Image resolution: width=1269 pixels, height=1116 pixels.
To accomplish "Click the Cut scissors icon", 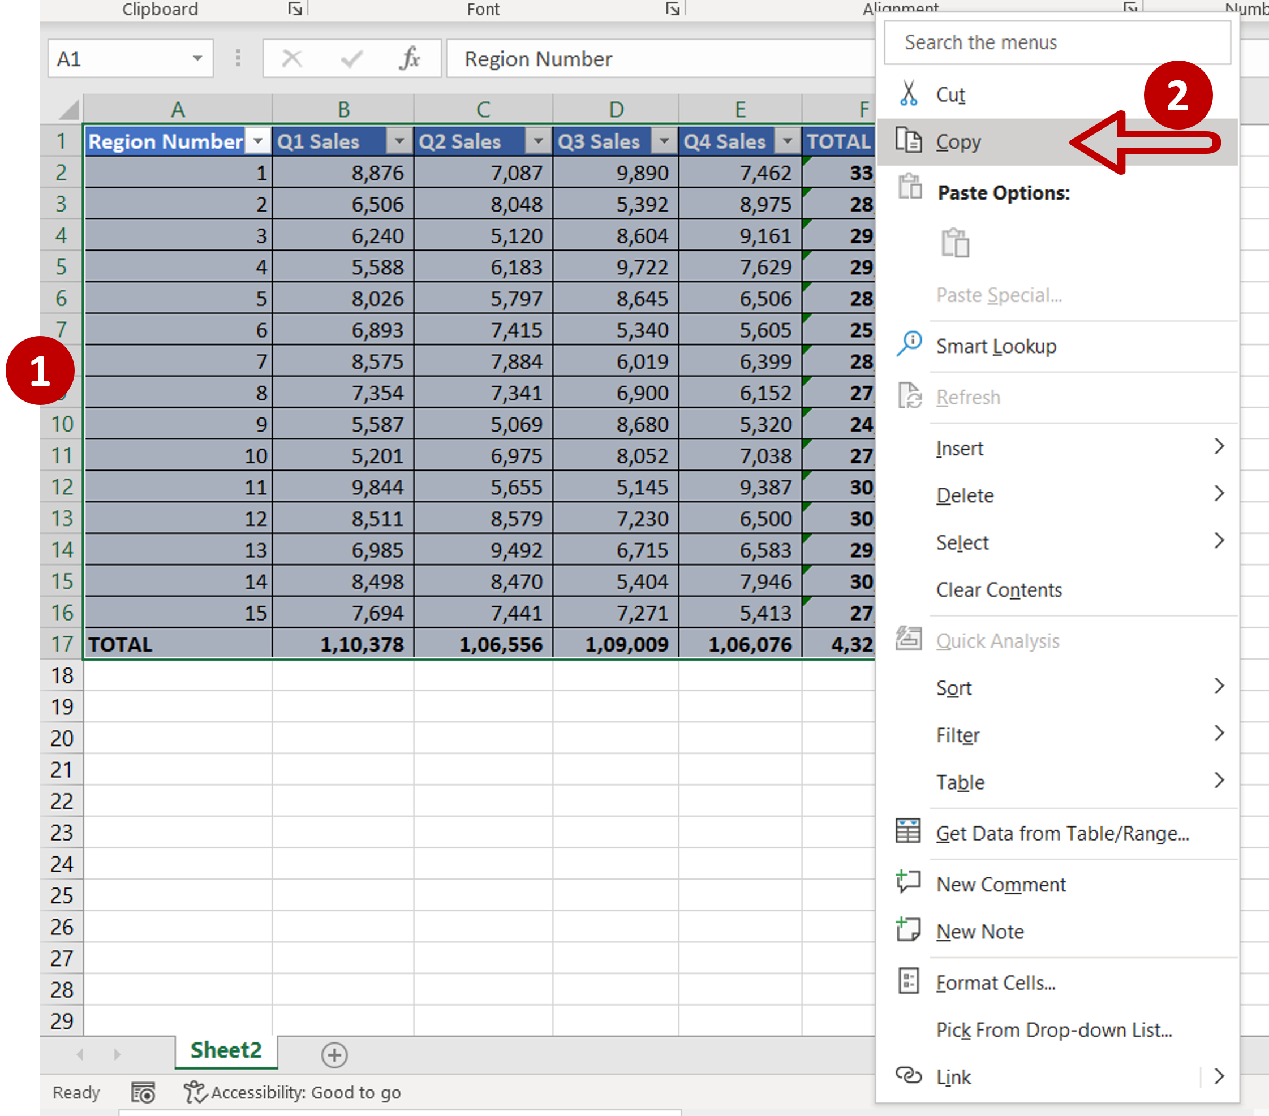I will pos(908,94).
